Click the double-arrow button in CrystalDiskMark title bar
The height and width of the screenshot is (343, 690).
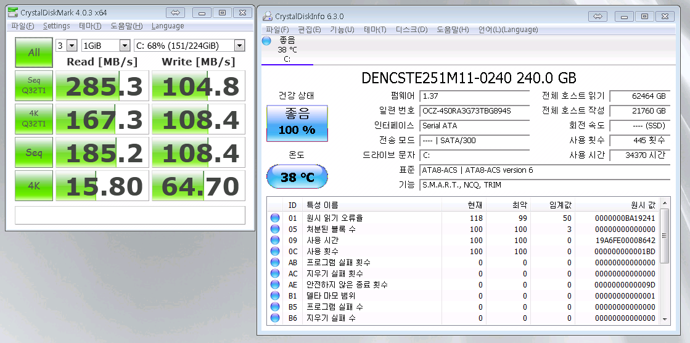click(x=176, y=13)
